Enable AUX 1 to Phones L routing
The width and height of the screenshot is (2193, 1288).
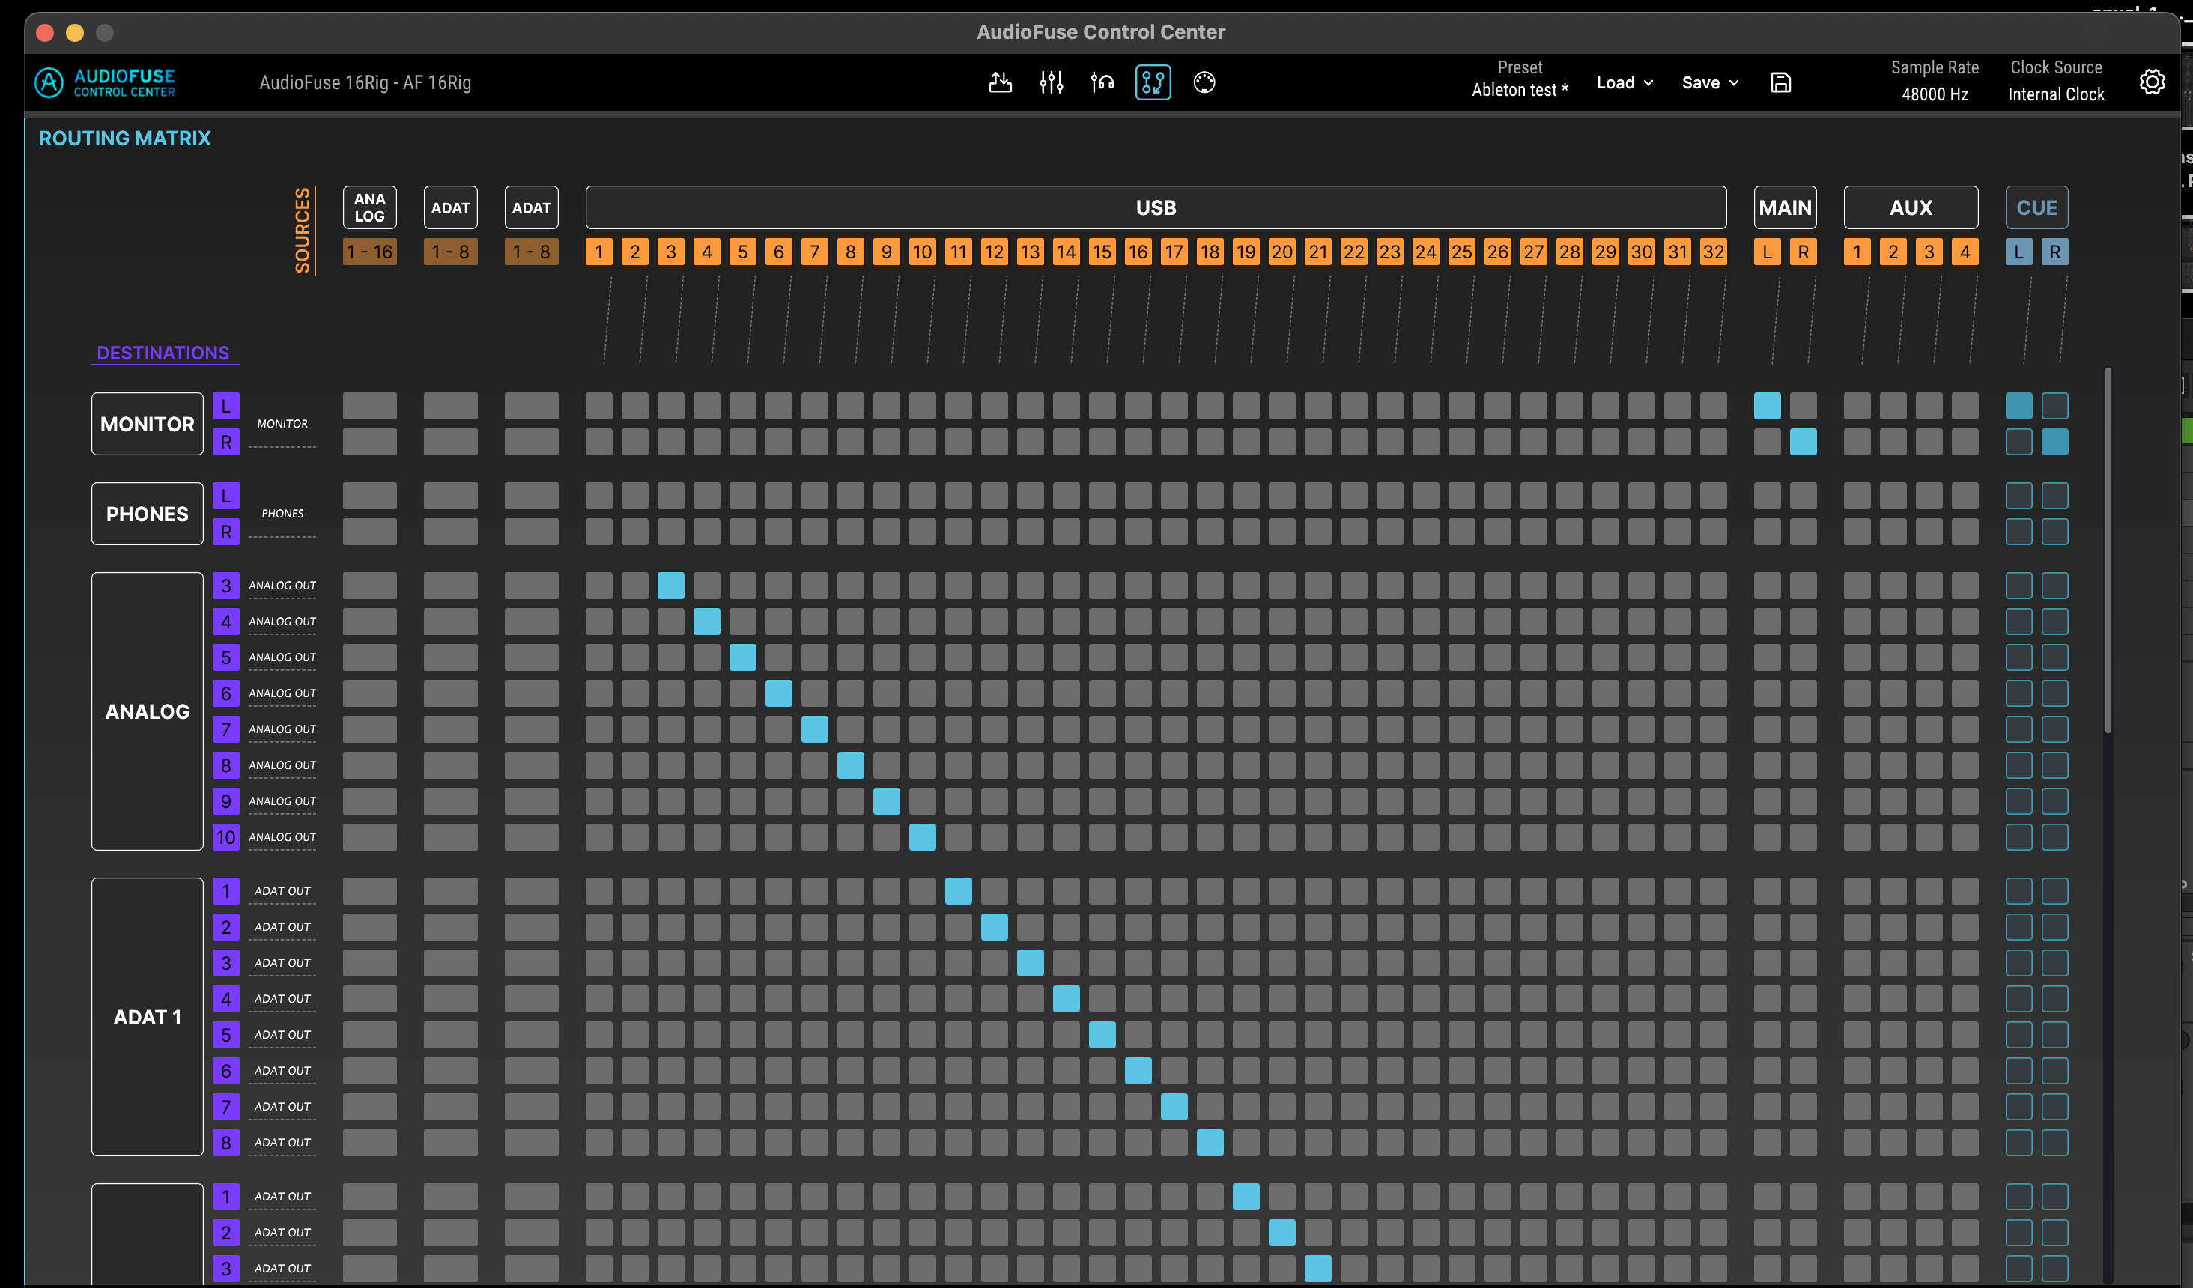pos(1857,496)
